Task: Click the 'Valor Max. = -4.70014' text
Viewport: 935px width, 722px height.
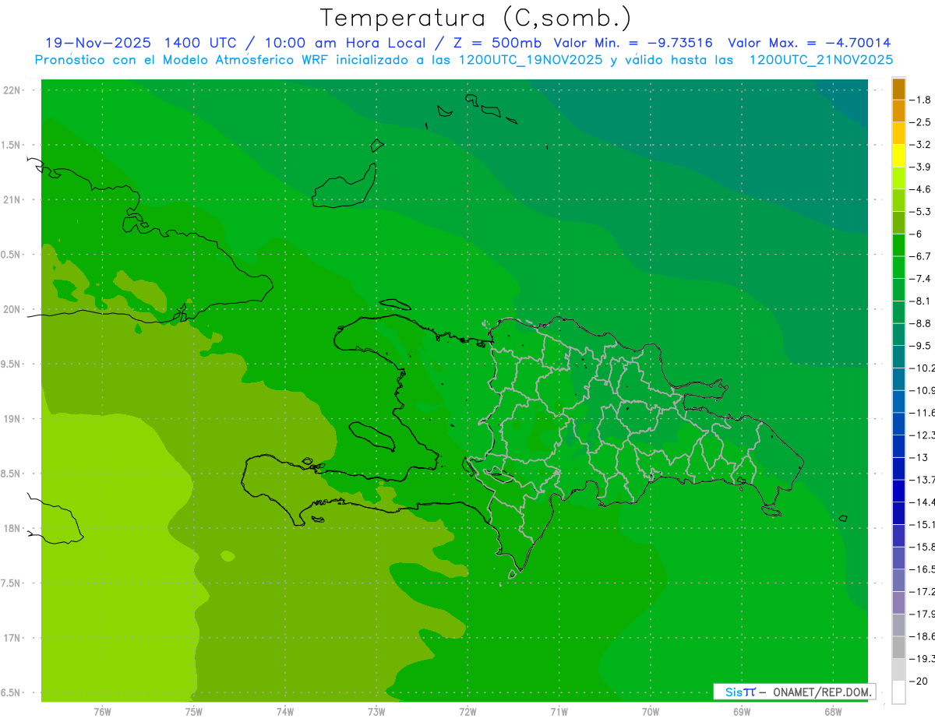Action: tap(810, 43)
